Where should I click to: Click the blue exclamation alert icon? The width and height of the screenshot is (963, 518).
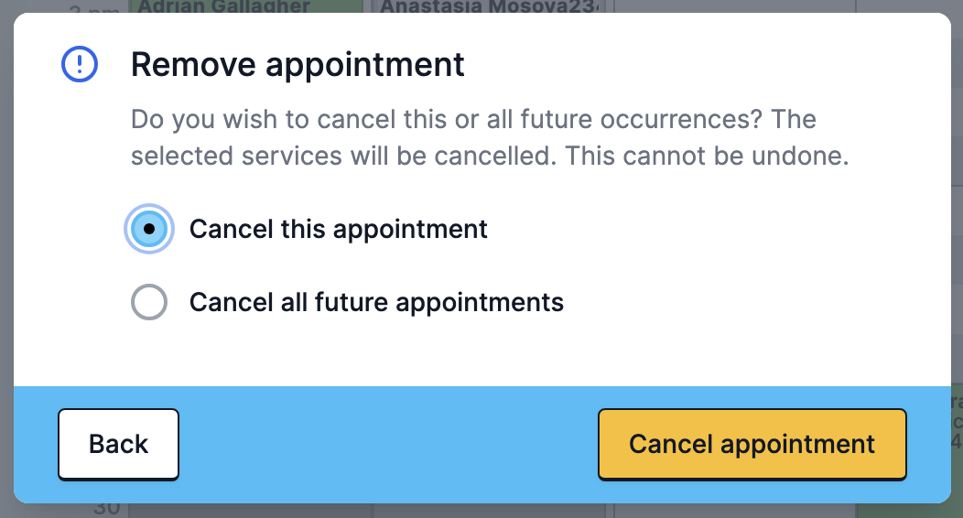click(80, 64)
